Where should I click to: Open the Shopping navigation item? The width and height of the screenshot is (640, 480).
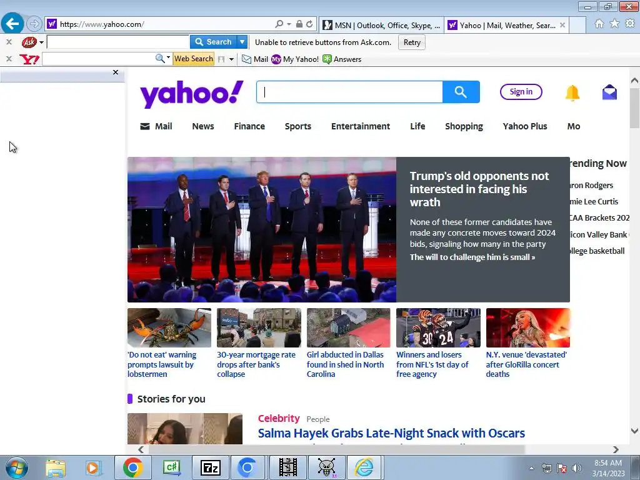click(464, 126)
